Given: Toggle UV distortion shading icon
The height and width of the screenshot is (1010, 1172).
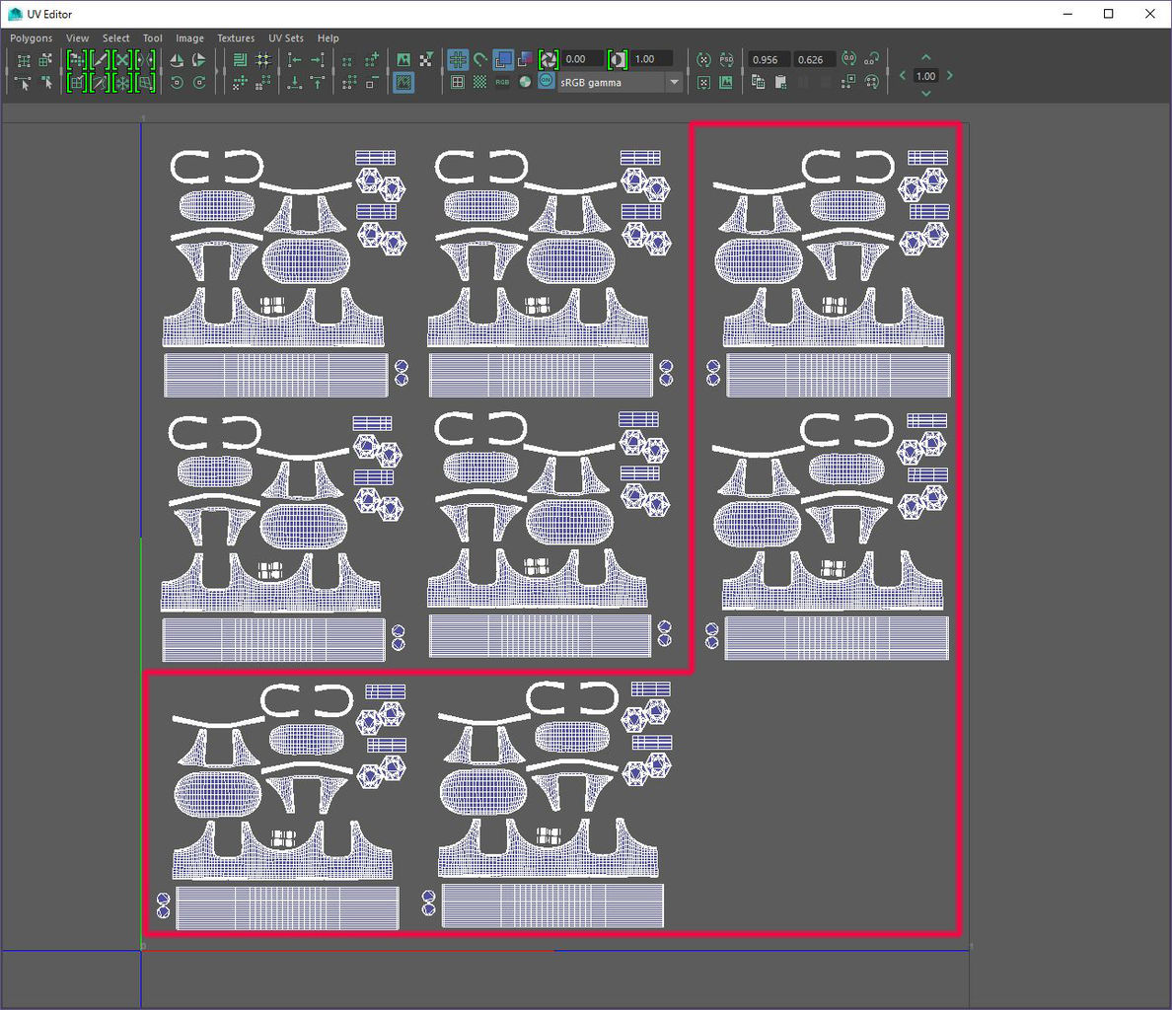Looking at the screenshot, I should (526, 60).
